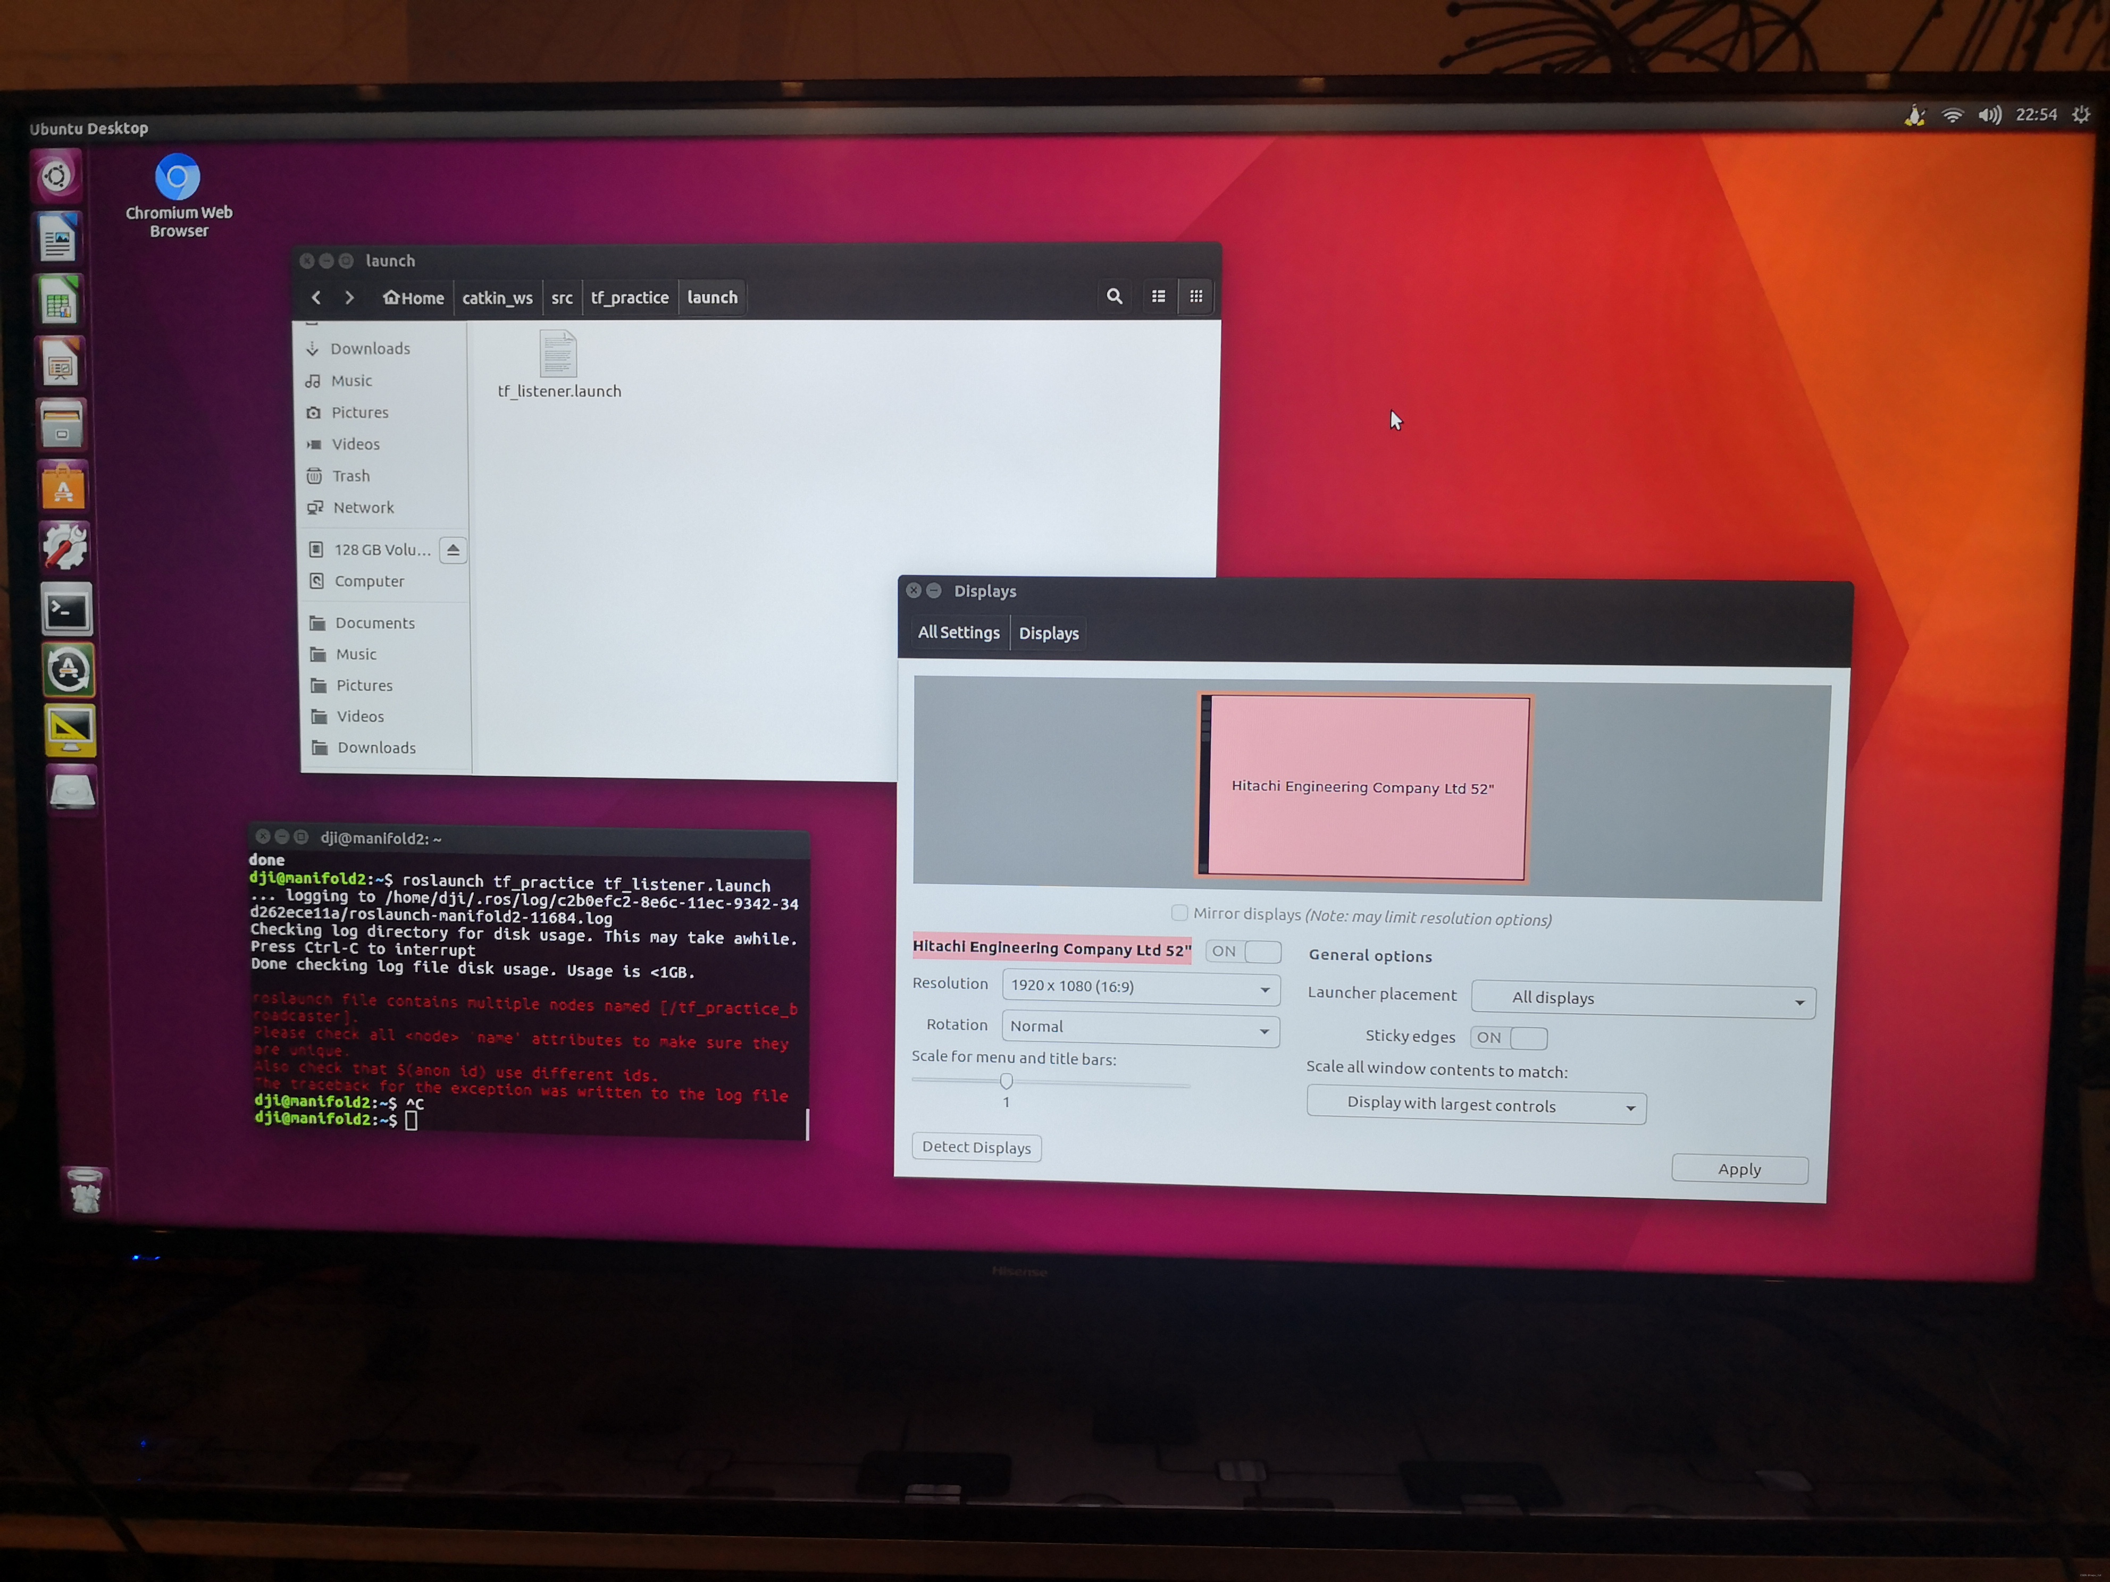Go back in file manager history

317,298
